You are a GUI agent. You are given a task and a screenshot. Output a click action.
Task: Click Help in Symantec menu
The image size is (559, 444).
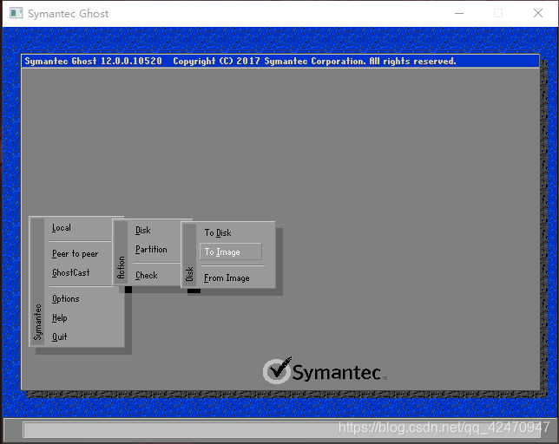coord(59,317)
